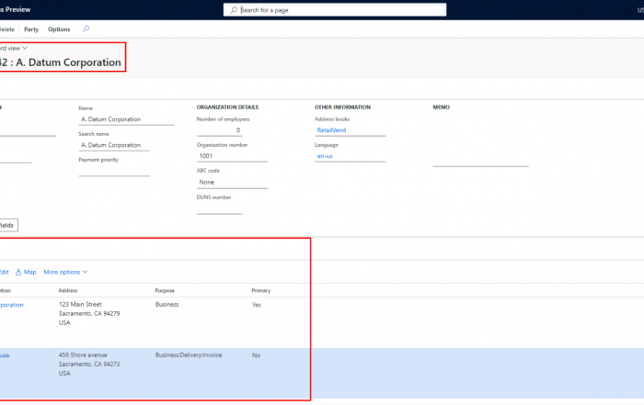644x405 pixels.
Task: Sort by the Purpose column header
Action: click(165, 290)
